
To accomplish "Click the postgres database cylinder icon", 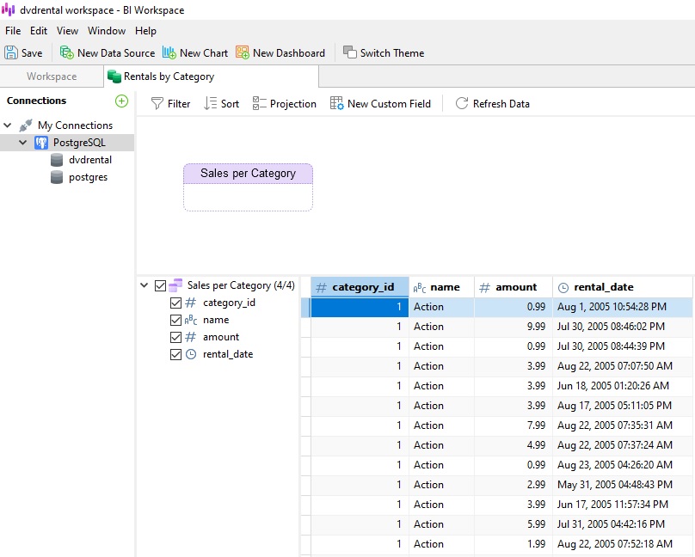I will (57, 177).
